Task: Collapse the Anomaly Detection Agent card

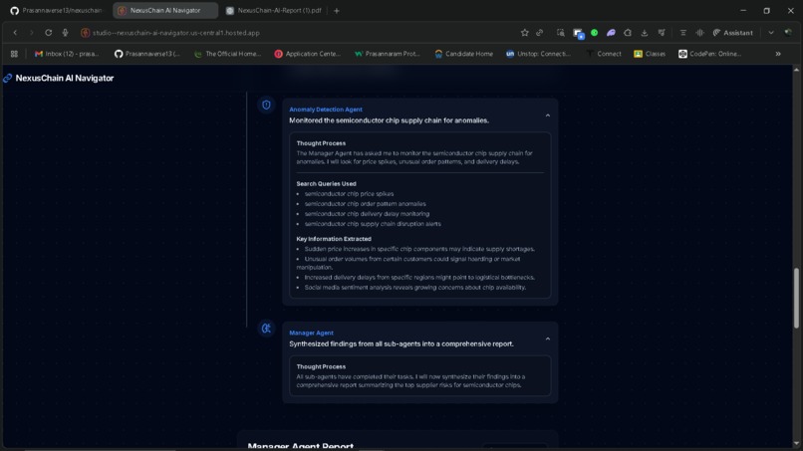Action: point(547,115)
